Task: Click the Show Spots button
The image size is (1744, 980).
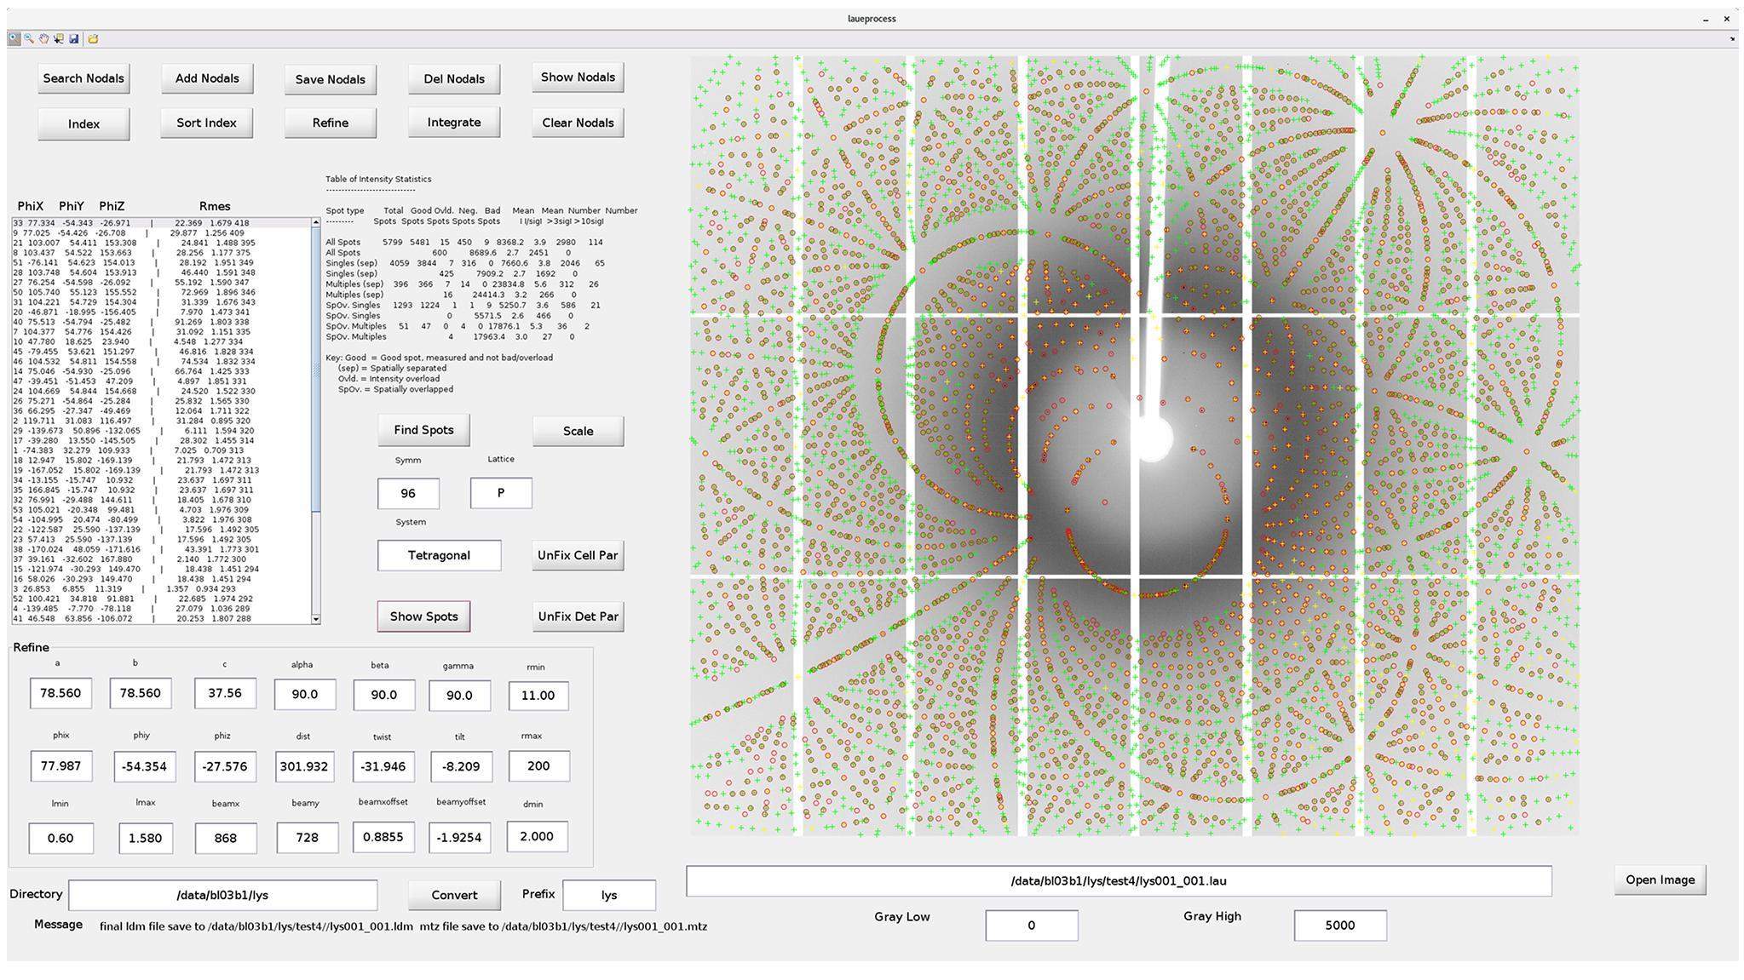Action: pos(423,616)
